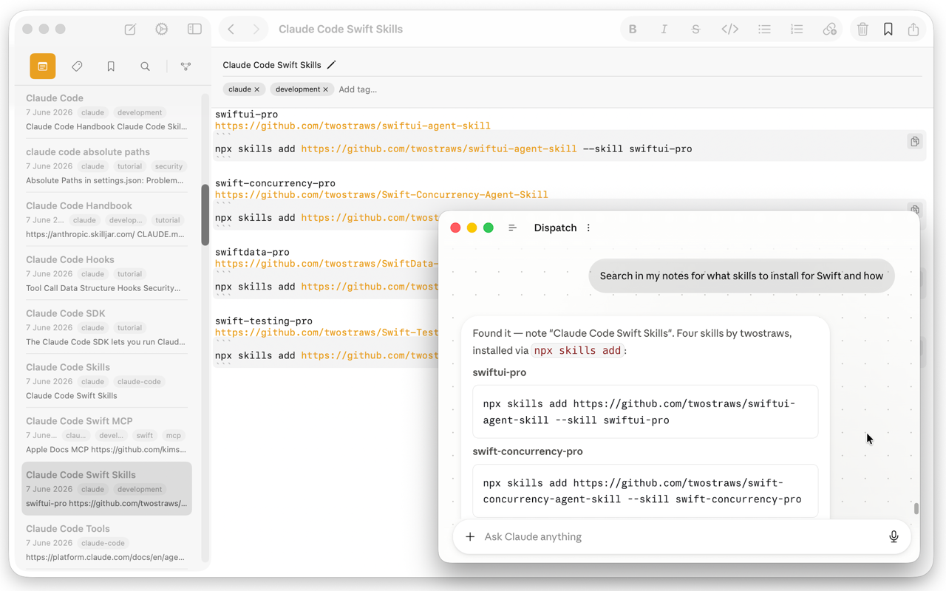Open the 'Claude Code Tools' note
Viewport: 946px width, 591px height.
coord(107,542)
